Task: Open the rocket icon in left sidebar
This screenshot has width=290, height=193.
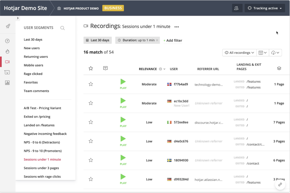Action: [8, 26]
